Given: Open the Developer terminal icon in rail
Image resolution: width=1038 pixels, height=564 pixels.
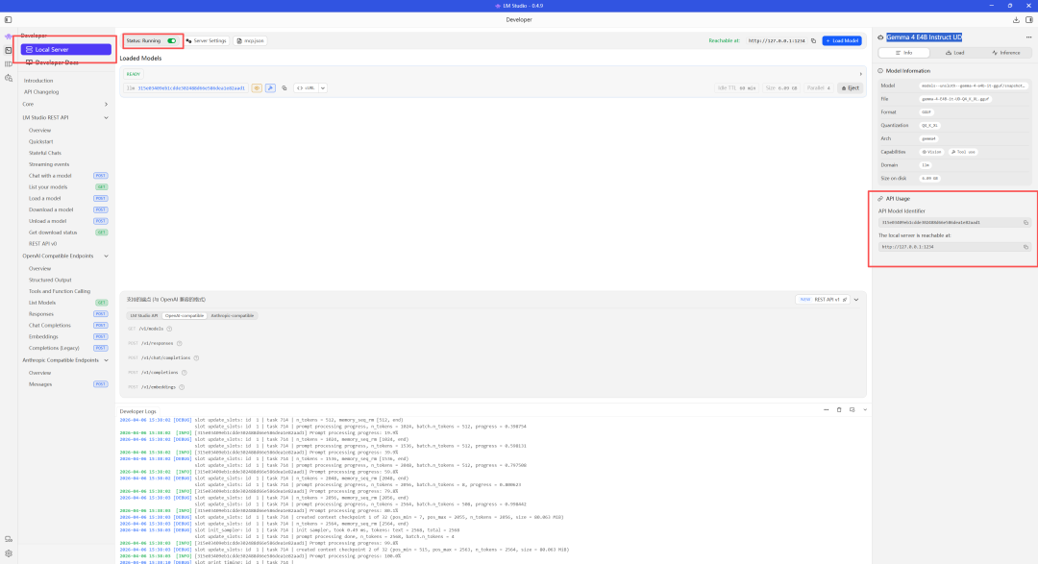Looking at the screenshot, I should coord(8,50).
